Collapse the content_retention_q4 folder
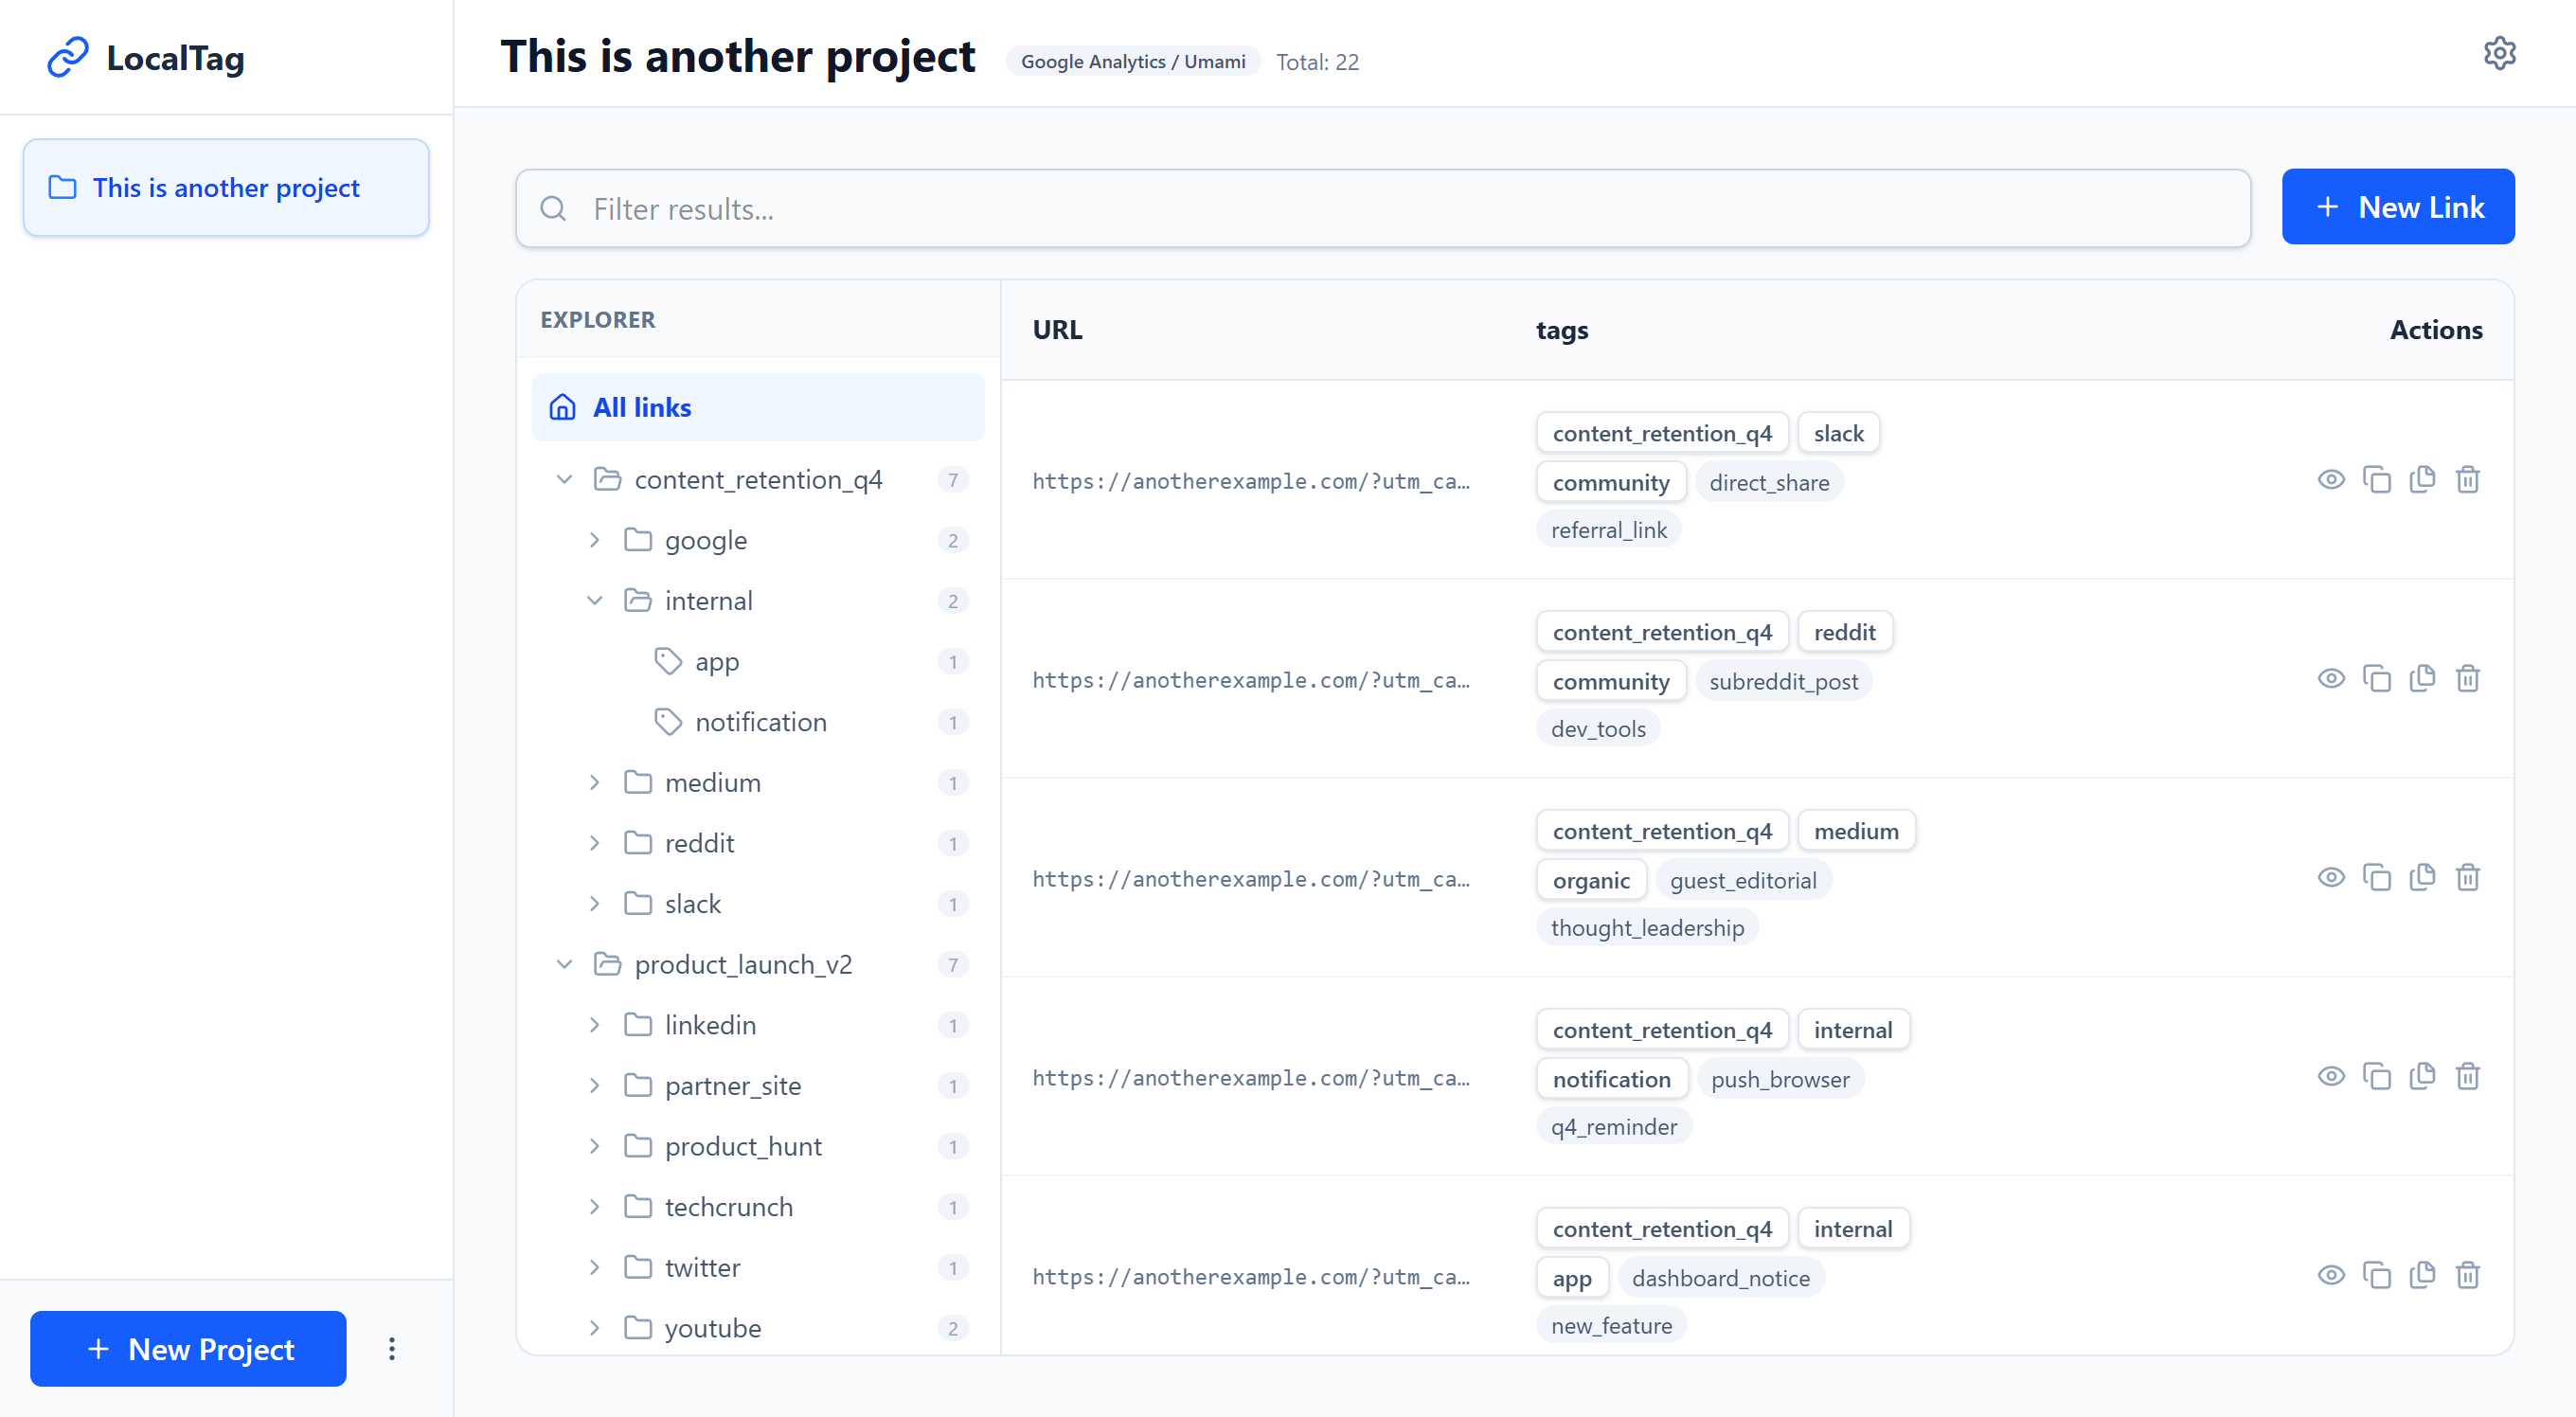 564,480
